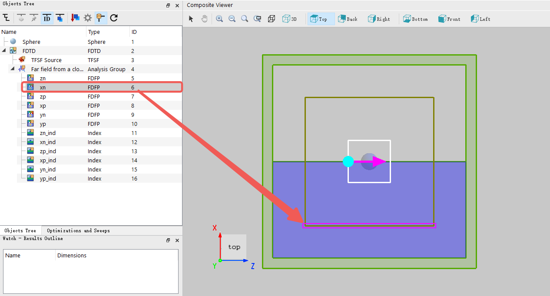Collapse the FDTD tree node
Viewport: 550px width, 296px height.
(4, 51)
